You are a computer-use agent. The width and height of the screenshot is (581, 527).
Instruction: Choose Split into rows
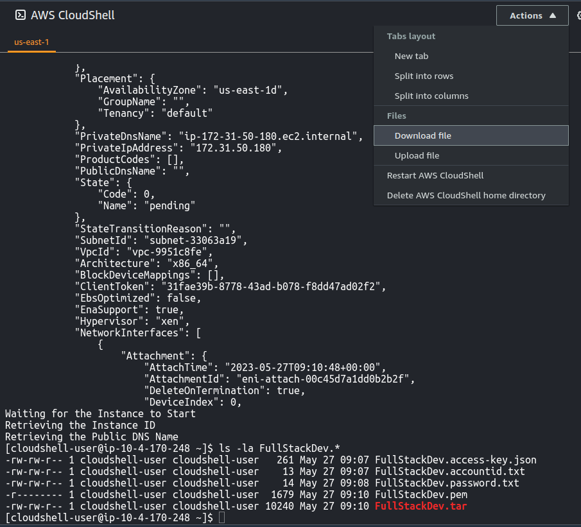424,76
